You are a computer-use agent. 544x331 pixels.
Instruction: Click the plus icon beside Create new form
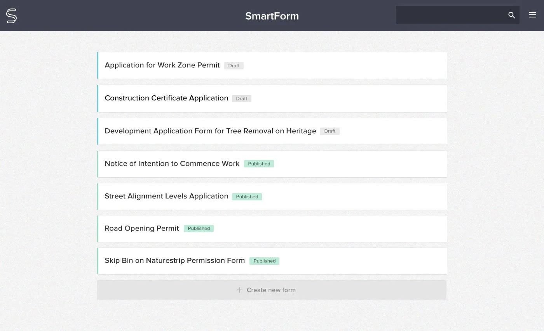tap(240, 290)
